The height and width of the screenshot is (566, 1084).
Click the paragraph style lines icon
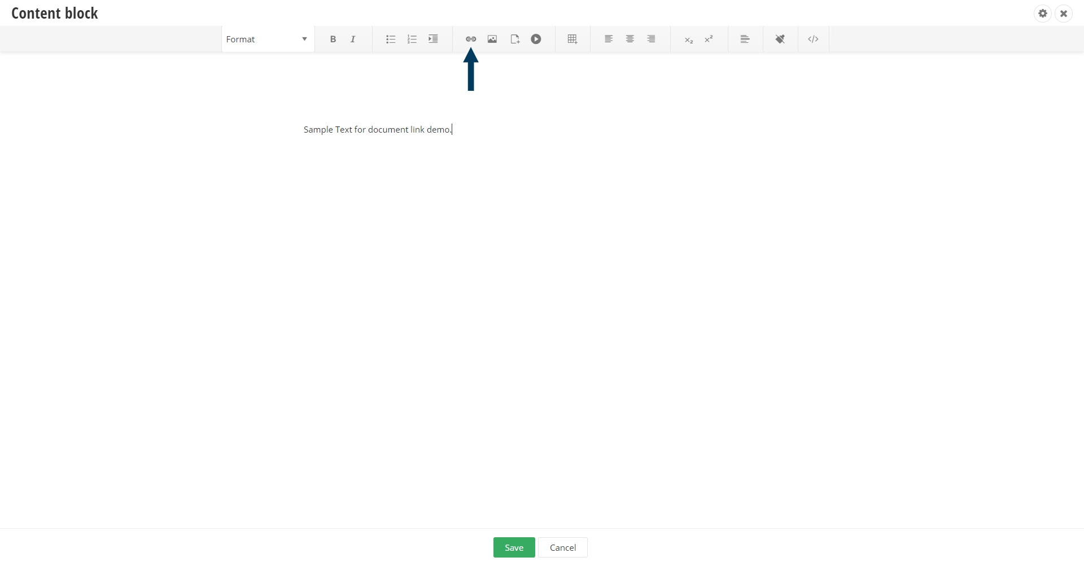[745, 39]
